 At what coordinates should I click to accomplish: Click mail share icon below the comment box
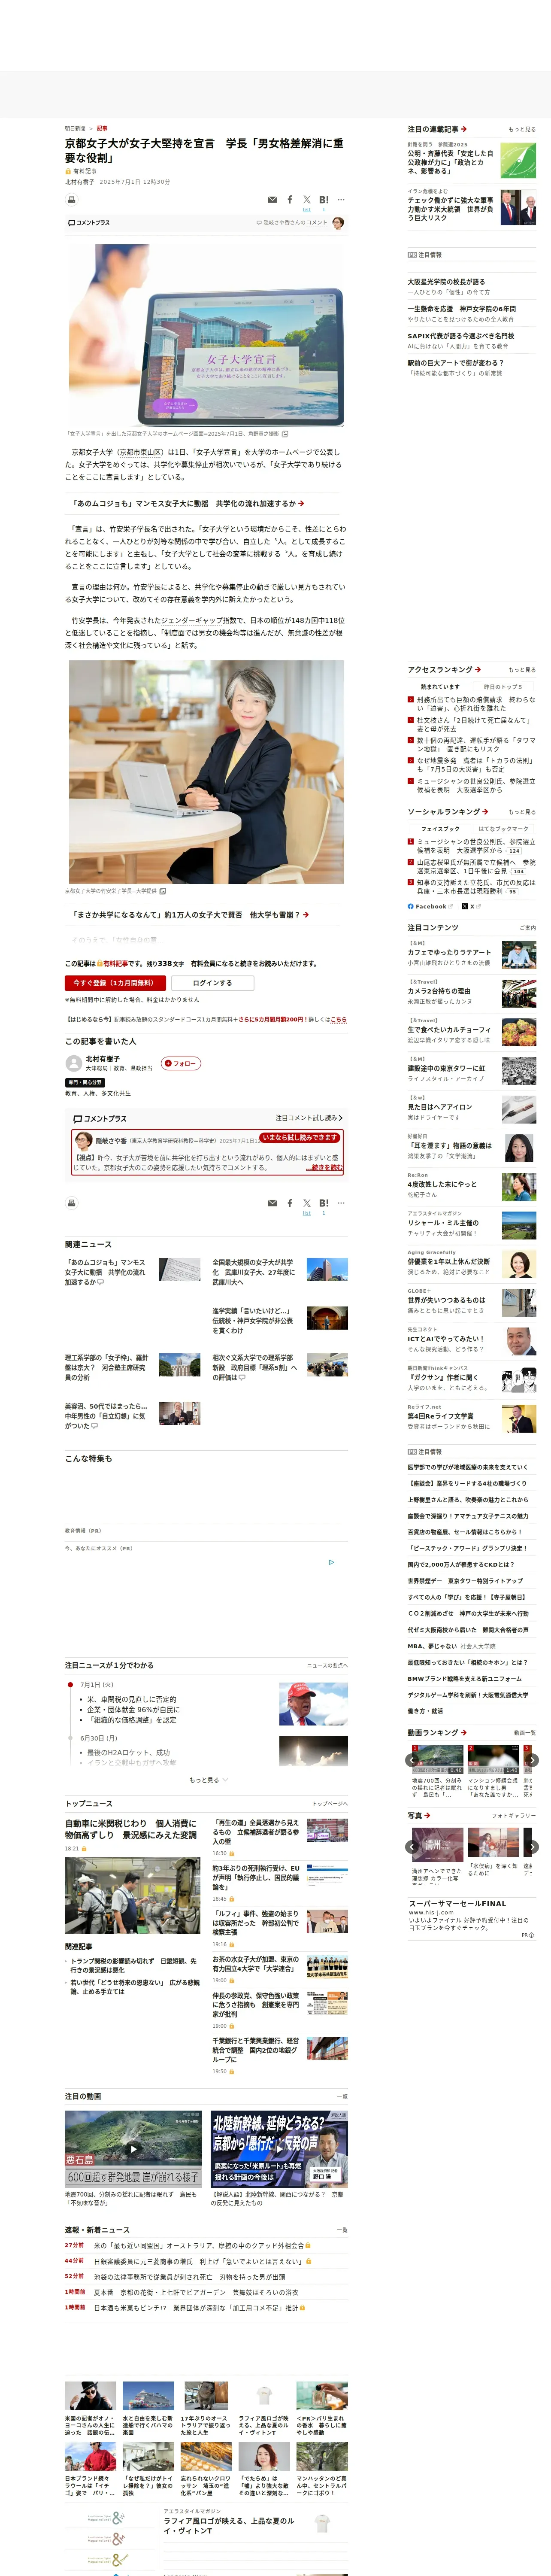[272, 1203]
